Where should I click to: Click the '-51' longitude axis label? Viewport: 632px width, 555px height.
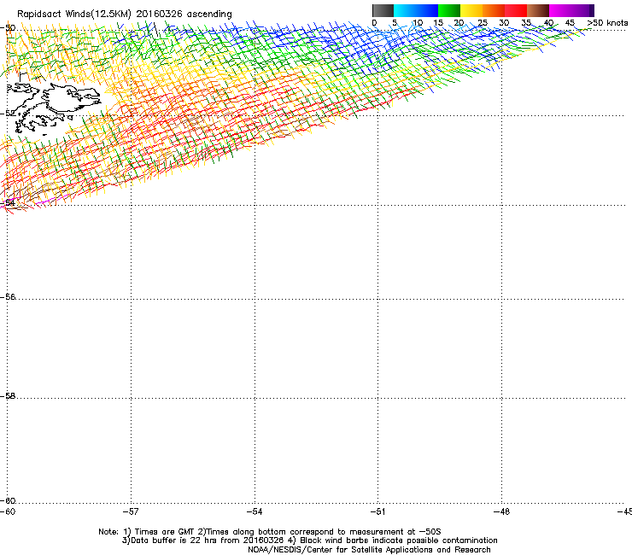click(377, 511)
